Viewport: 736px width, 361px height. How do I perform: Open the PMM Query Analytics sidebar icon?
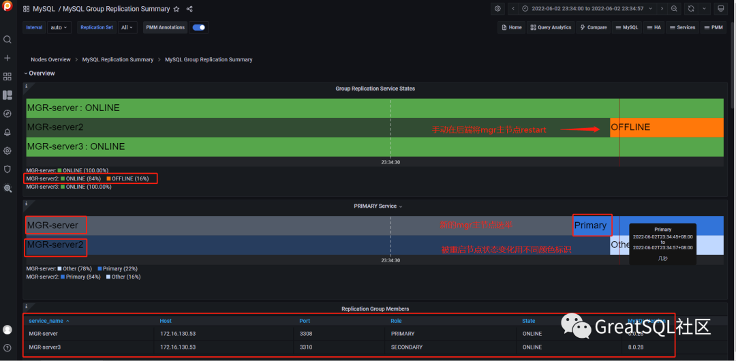click(x=7, y=188)
